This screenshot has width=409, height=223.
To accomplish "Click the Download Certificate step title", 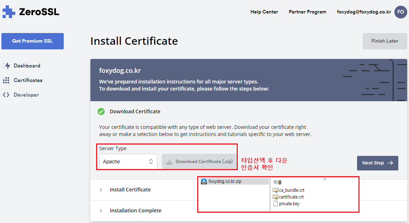I will 135,111.
